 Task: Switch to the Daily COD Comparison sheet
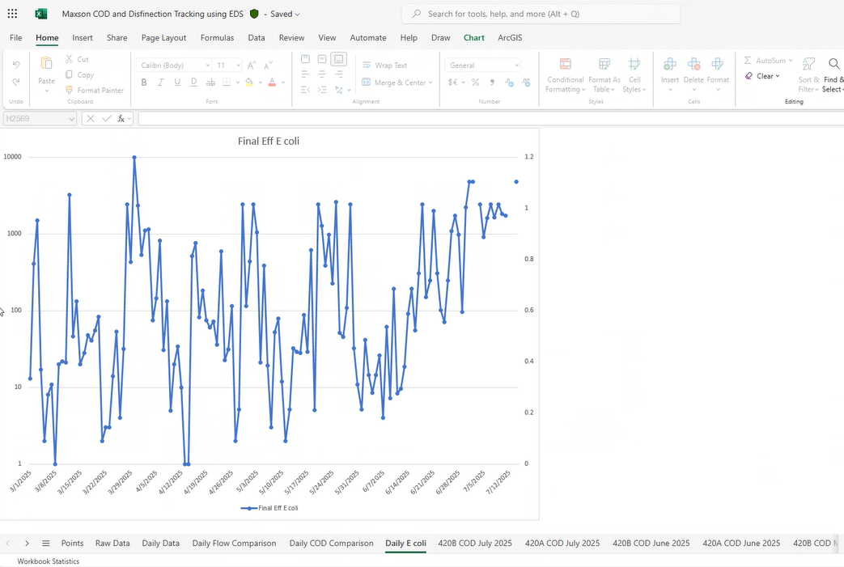pos(331,544)
